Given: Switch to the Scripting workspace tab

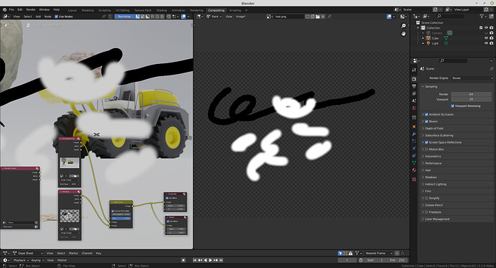Looking at the screenshot, I should click(235, 10).
